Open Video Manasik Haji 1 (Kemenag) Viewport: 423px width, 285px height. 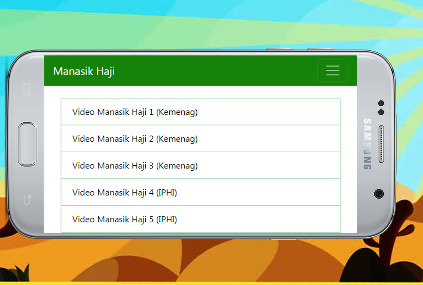pyautogui.click(x=201, y=112)
